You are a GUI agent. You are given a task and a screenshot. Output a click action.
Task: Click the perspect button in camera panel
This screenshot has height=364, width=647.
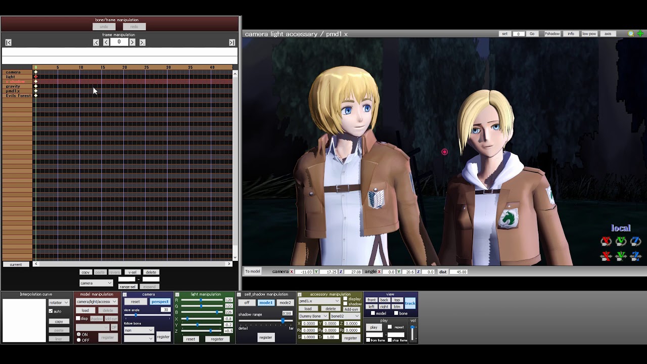pyautogui.click(x=160, y=302)
